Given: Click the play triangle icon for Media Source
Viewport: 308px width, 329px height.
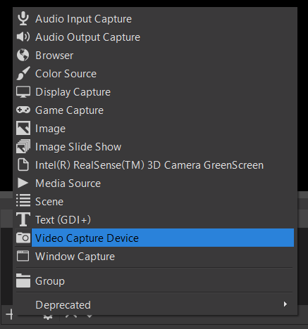Looking at the screenshot, I should point(23,183).
